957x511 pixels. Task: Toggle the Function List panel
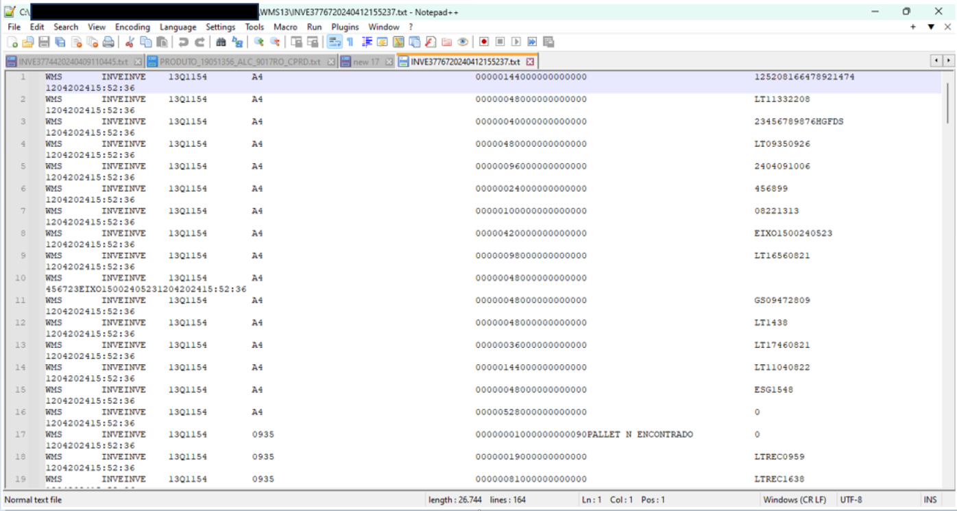point(431,42)
